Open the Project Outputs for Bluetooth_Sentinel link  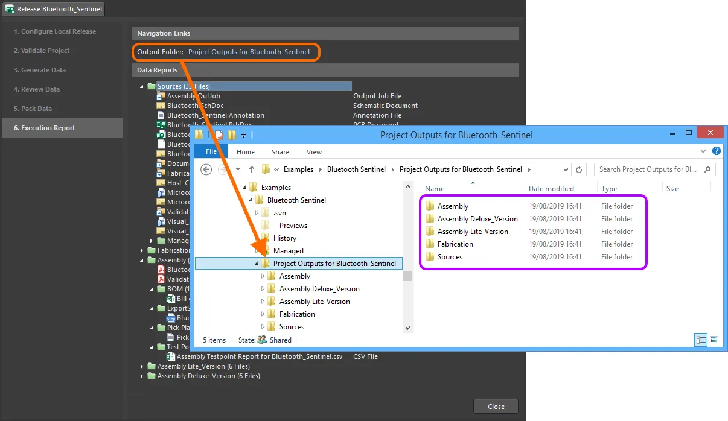point(249,52)
